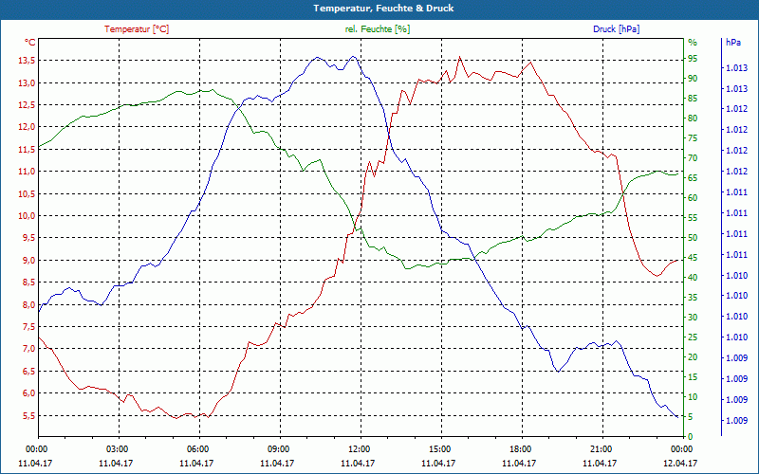The height and width of the screenshot is (474, 759).
Task: Pick the '75' humidity axis tick
Action: click(x=693, y=138)
